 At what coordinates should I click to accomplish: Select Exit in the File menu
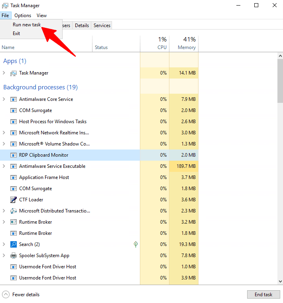(16, 33)
